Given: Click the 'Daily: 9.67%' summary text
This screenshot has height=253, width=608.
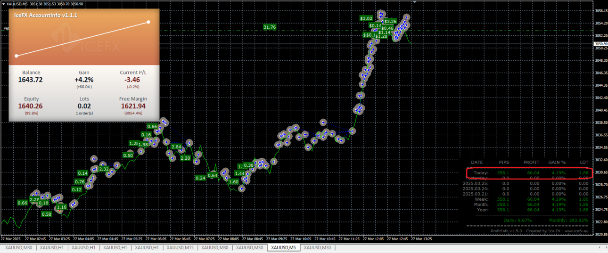Looking at the screenshot, I should click(518, 220).
